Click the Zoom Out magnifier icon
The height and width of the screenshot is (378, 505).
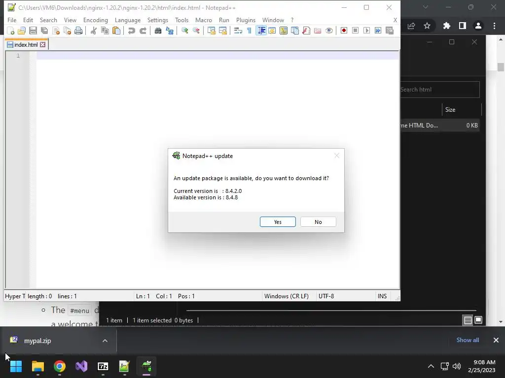tap(196, 31)
